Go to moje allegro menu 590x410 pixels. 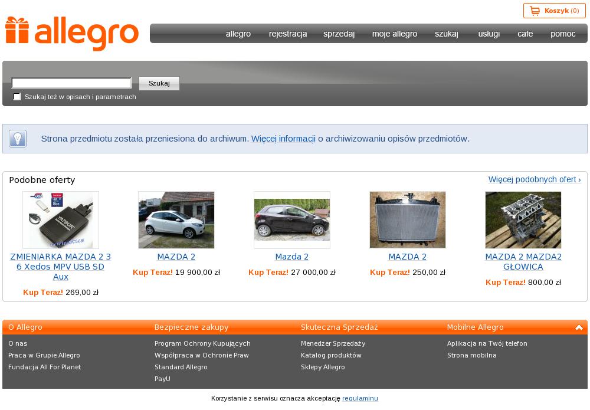pyautogui.click(x=394, y=34)
